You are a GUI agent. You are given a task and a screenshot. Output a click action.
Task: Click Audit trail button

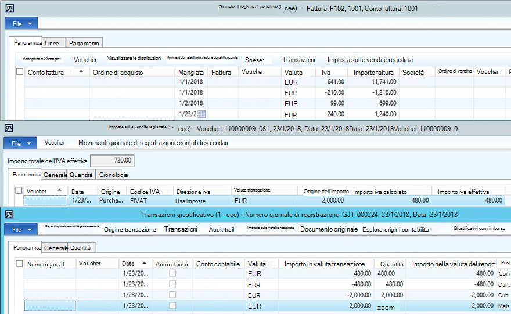click(x=222, y=229)
